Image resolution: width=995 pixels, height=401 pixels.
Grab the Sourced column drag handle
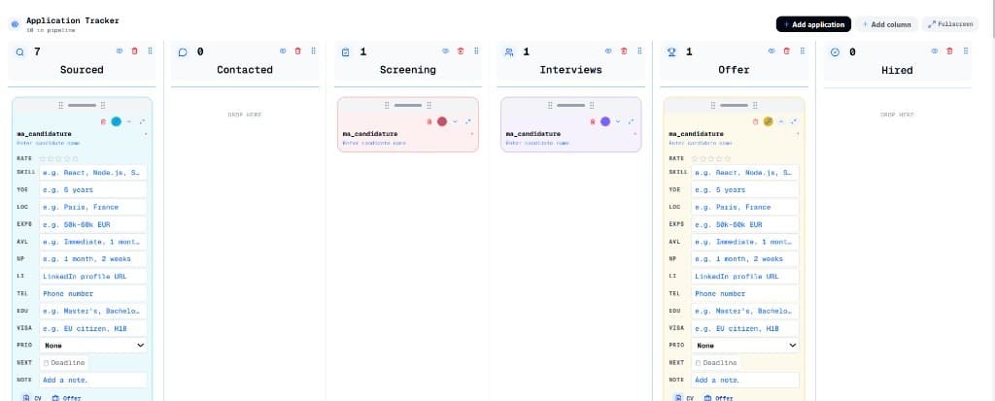coord(150,50)
